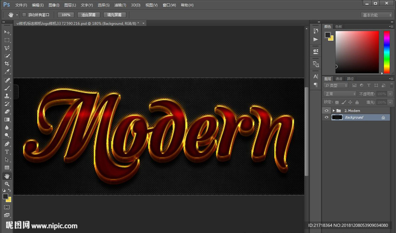Select the Background layer thumbnail

click(x=337, y=117)
